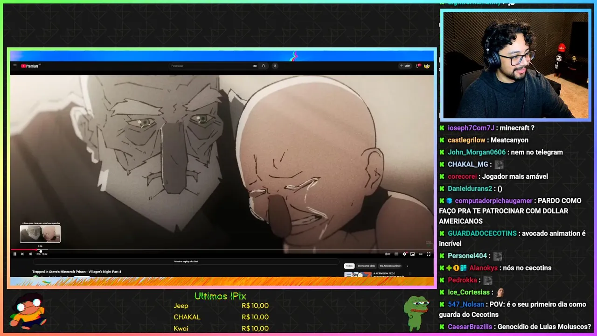597x336 pixels.
Task: Select the Da Avocado Animations chip
Action: coord(390,266)
